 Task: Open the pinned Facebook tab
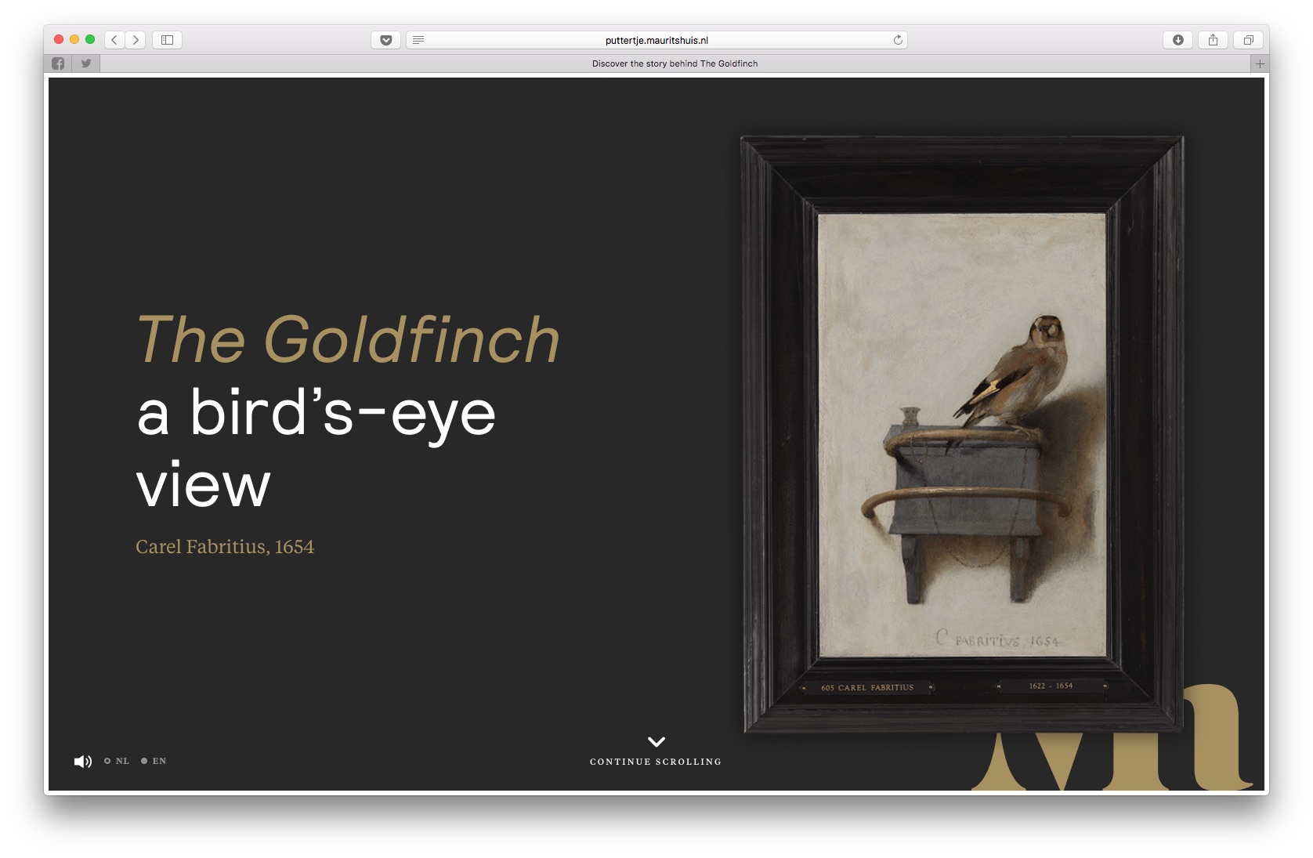58,63
